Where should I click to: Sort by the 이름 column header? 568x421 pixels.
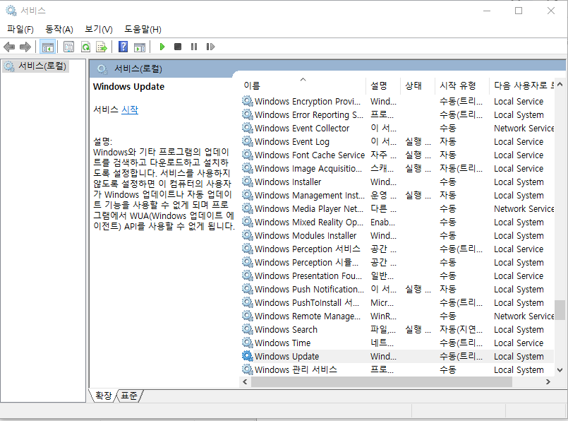[x=303, y=85]
